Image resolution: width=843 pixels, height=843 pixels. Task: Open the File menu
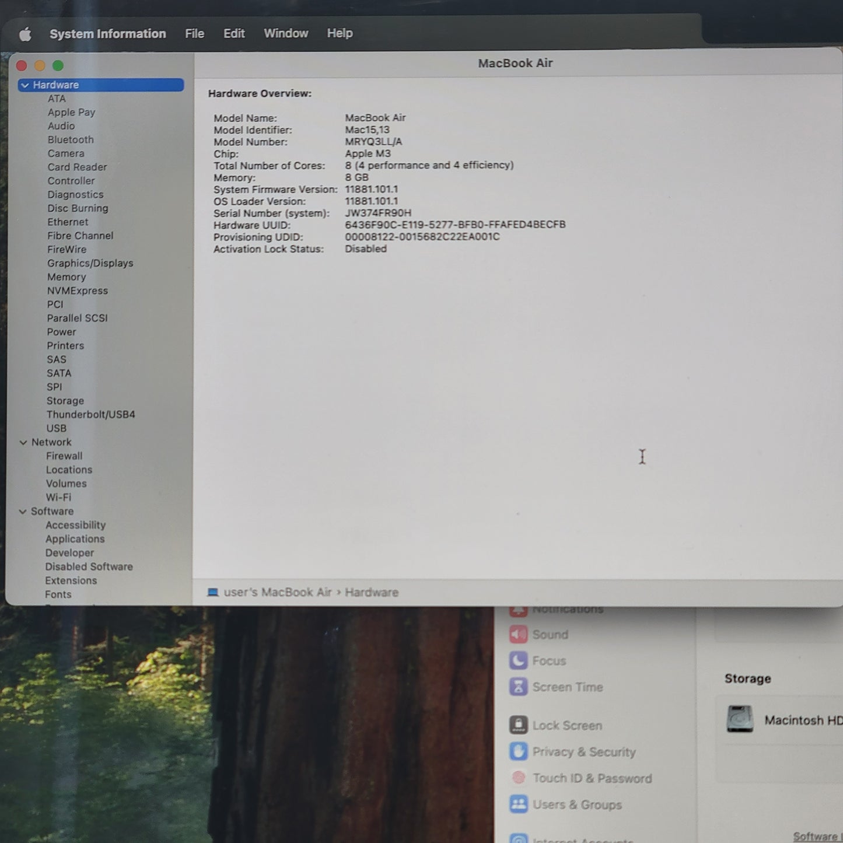tap(194, 34)
